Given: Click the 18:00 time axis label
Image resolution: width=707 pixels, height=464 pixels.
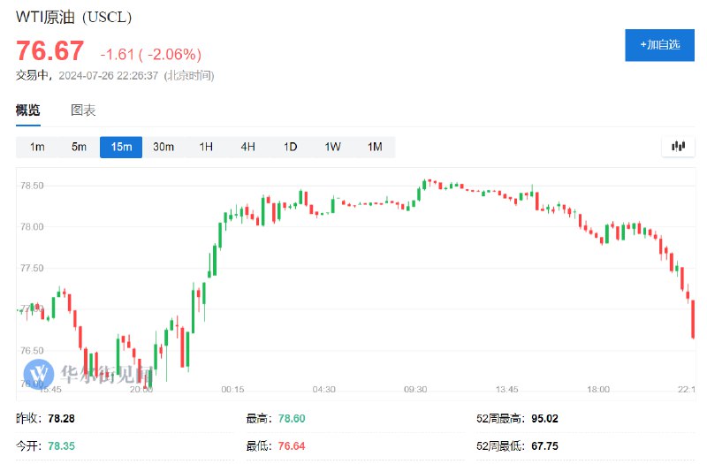Looking at the screenshot, I should point(598,389).
